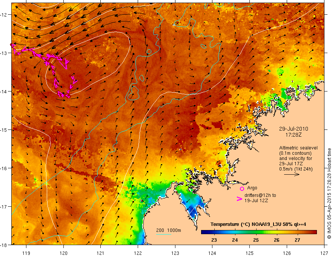Select the "29-Jul-2010" date text
This screenshot has height=256, width=332.
pos(294,129)
